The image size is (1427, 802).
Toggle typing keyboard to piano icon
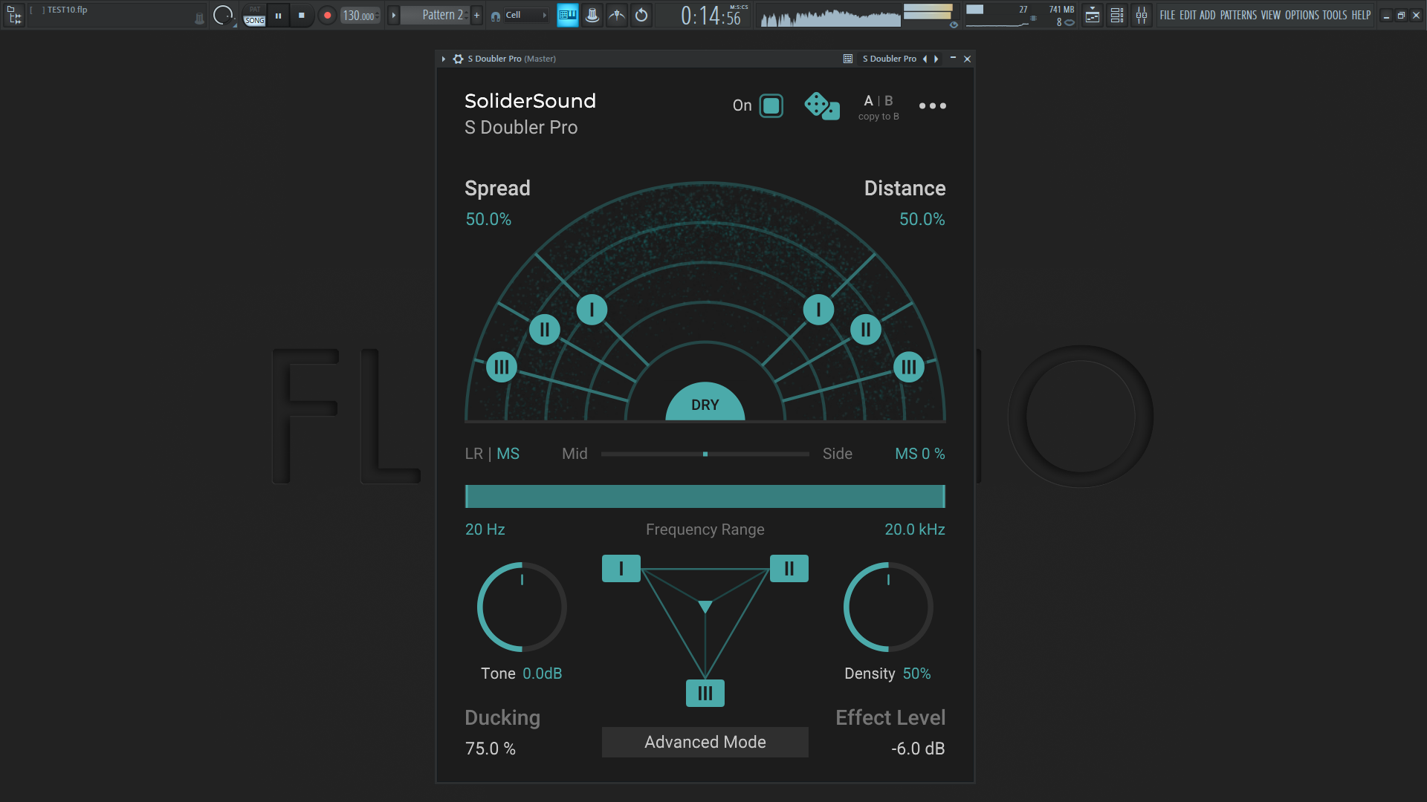point(567,16)
